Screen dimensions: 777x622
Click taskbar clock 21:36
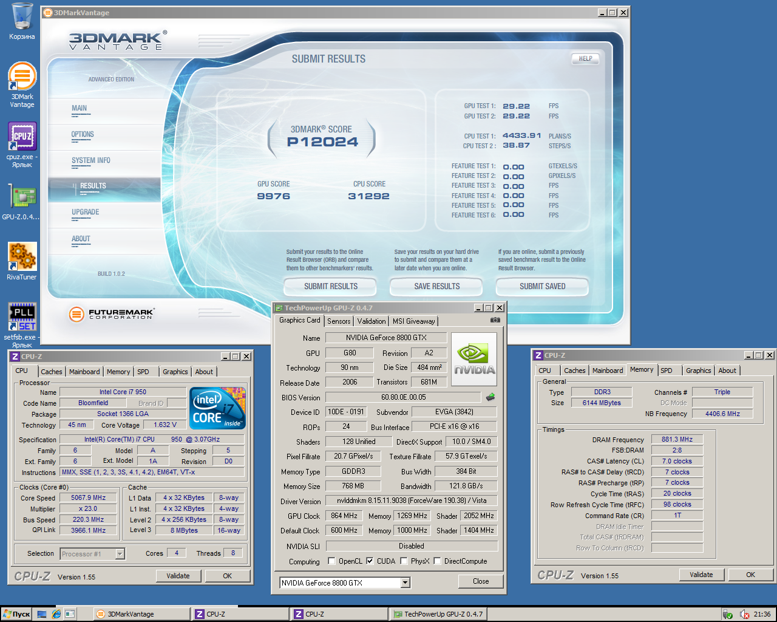(x=762, y=614)
